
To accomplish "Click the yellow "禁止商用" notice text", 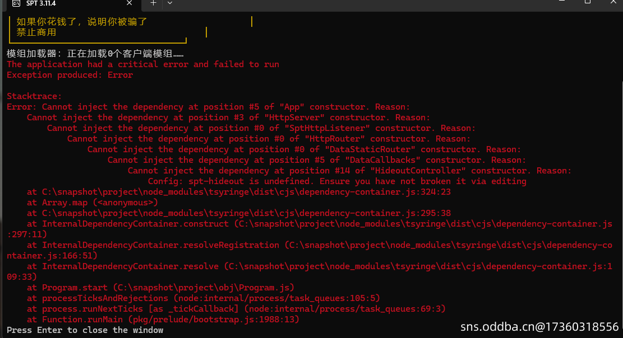I will click(x=36, y=32).
